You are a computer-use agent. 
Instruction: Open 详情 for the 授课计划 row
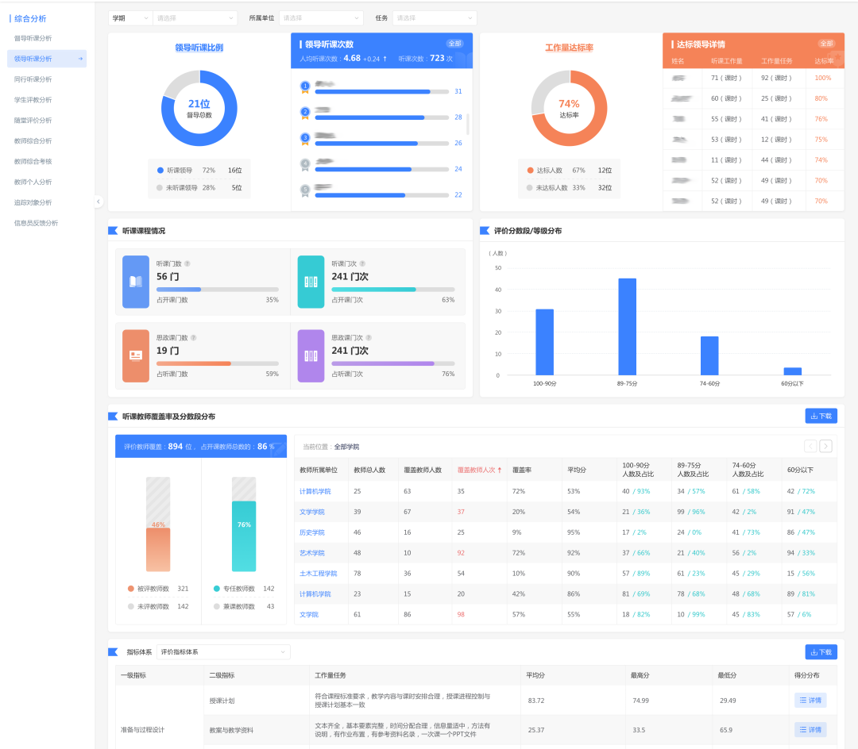[x=810, y=700]
